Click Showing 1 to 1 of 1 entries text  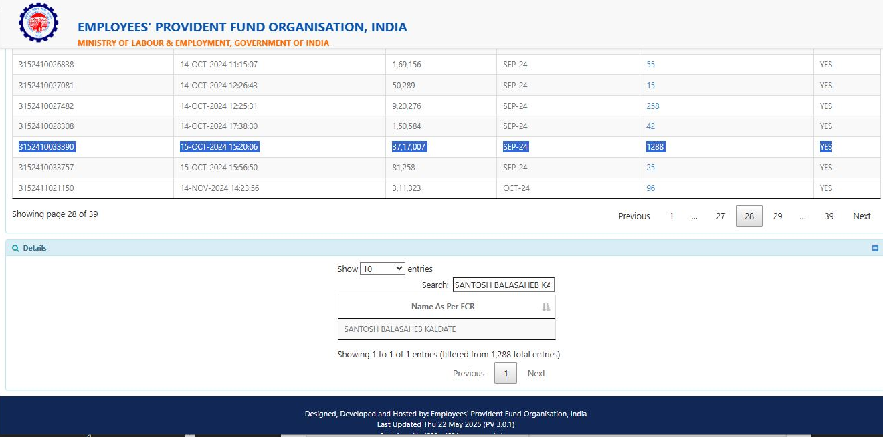tap(449, 355)
